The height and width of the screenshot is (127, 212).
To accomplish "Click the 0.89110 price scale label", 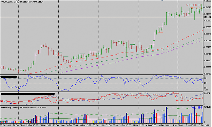I will (x=208, y=61).
